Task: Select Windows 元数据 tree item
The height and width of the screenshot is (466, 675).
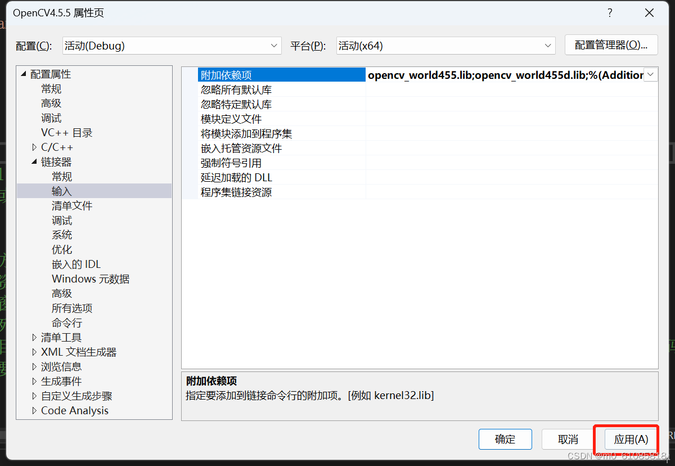Action: [x=91, y=279]
